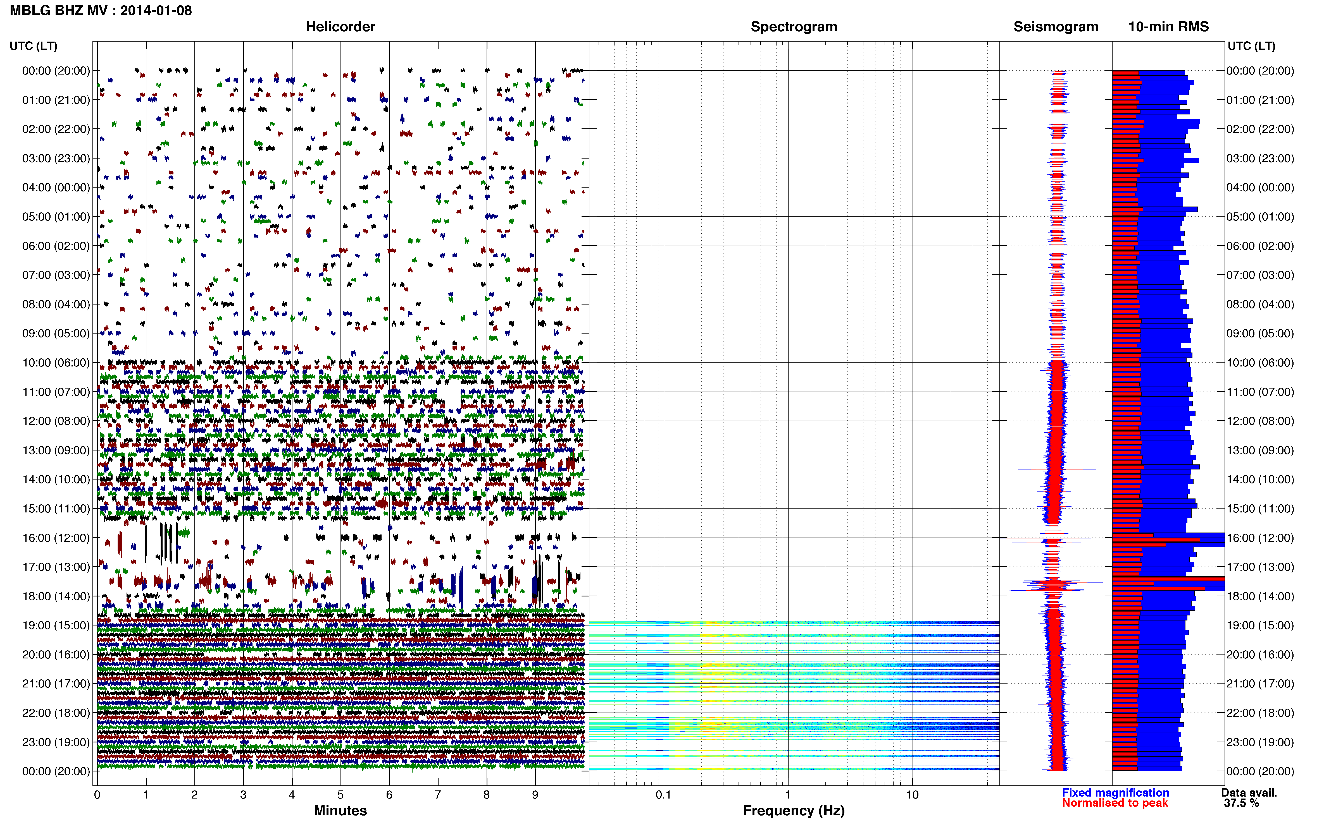Click the 10-min RMS panel heading
Screen dimensions: 1324x827
tap(1168, 26)
